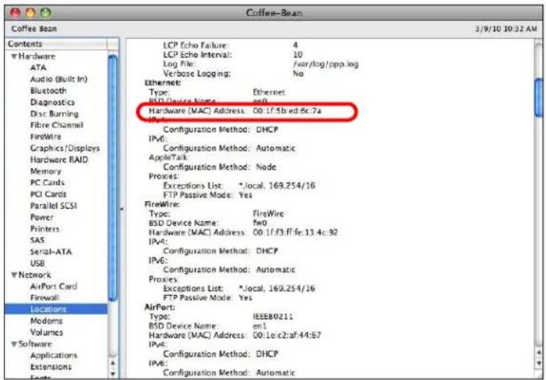The image size is (546, 380).
Task: Select AirPort Card under Network
Action: [54, 286]
